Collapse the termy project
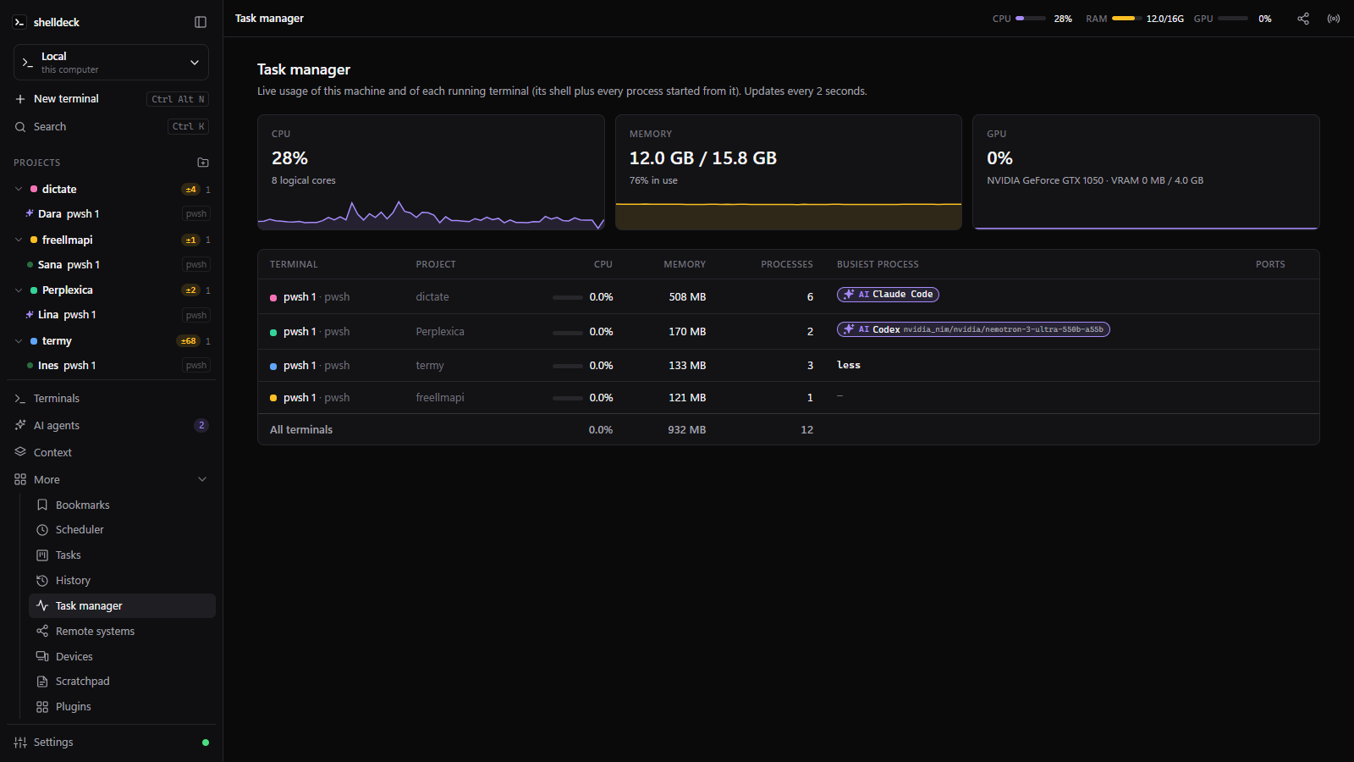 pyautogui.click(x=19, y=341)
